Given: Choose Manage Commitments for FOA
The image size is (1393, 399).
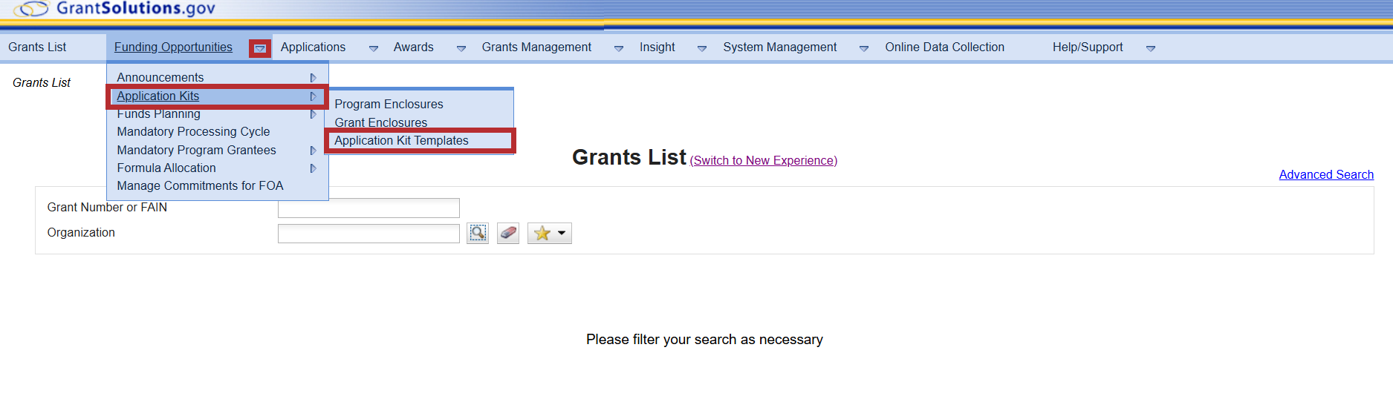Looking at the screenshot, I should click(x=200, y=186).
